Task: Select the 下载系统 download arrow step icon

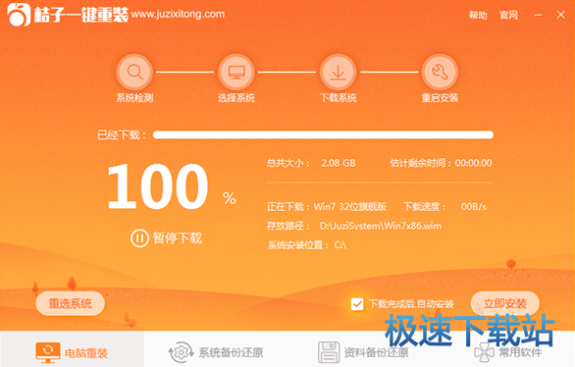Action: (339, 72)
